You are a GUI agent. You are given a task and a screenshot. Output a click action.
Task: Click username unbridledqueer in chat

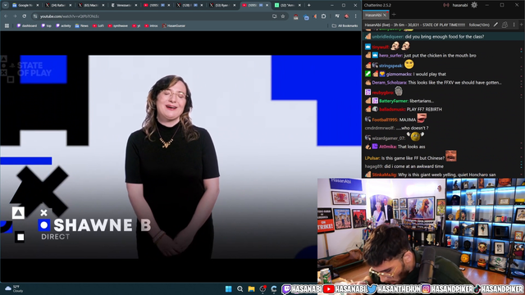point(388,37)
